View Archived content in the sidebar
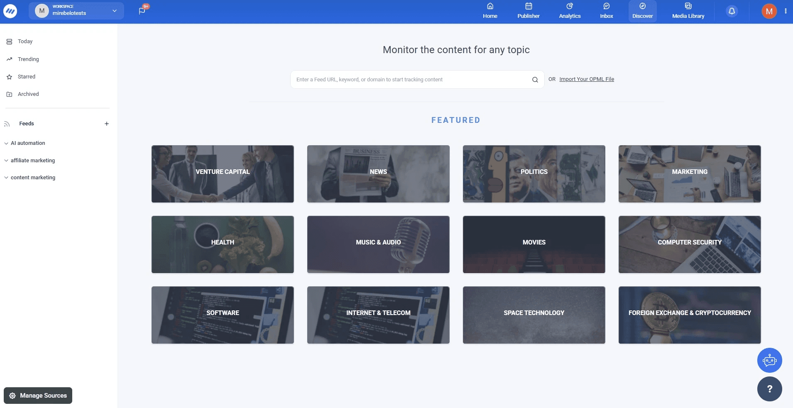This screenshot has height=408, width=793. [x=10, y=94]
